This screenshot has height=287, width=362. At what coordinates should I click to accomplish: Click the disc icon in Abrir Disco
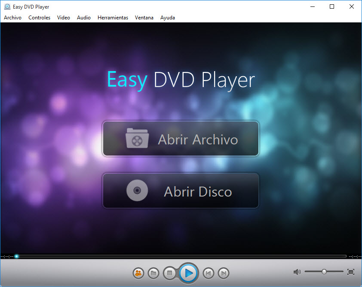[x=137, y=190]
